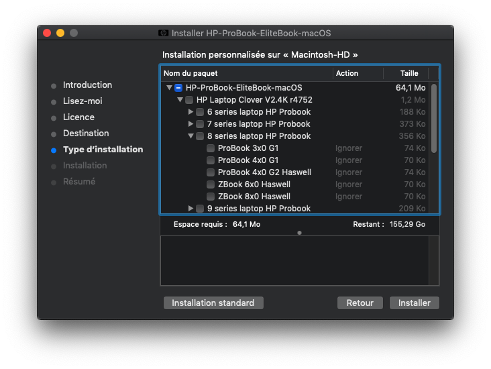Screen dimensions: 491x369
Task: Click the Installation step in sidebar
Action: 85,166
